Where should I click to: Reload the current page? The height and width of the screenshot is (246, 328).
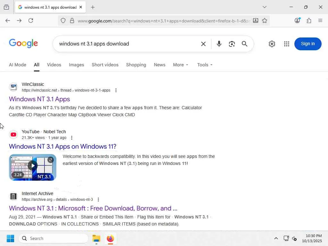tap(31, 20)
